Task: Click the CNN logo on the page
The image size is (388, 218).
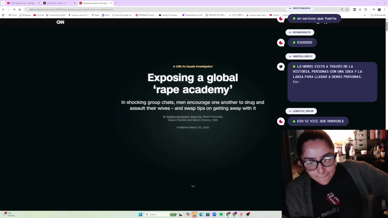Action: (x=60, y=22)
